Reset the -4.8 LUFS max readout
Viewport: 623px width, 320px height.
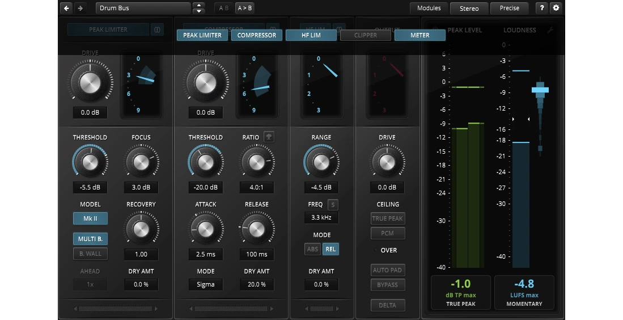click(x=524, y=293)
